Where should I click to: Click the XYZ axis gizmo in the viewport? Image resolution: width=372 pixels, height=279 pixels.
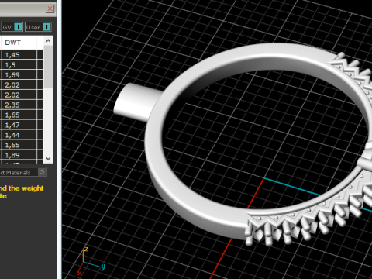click(x=91, y=261)
